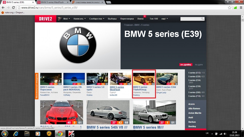The width and height of the screenshot is (244, 137).
Task: Open the Chrome menu icon
Action: pyautogui.click(x=241, y=8)
